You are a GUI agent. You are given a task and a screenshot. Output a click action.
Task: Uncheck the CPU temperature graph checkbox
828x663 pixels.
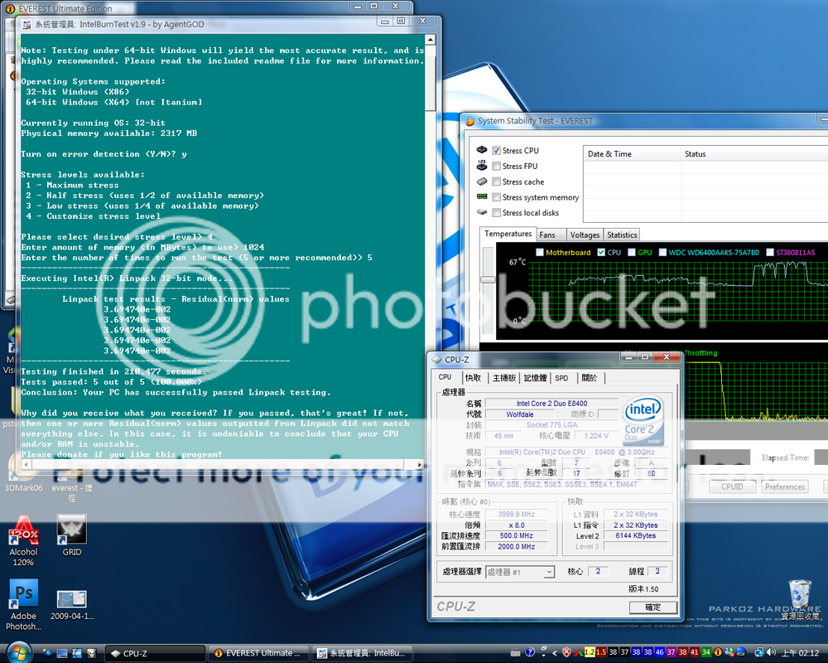[601, 252]
